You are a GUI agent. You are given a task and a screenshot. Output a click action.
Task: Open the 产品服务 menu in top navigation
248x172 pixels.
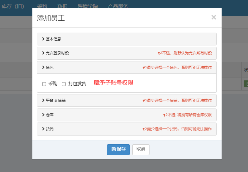118,6
